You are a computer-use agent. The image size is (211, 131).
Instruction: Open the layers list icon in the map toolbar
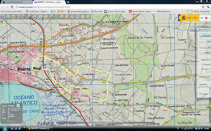click(x=18, y=17)
